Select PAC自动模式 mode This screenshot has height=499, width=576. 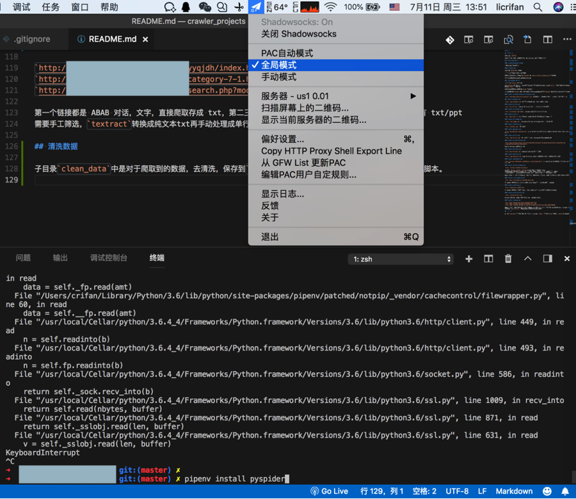click(336, 53)
